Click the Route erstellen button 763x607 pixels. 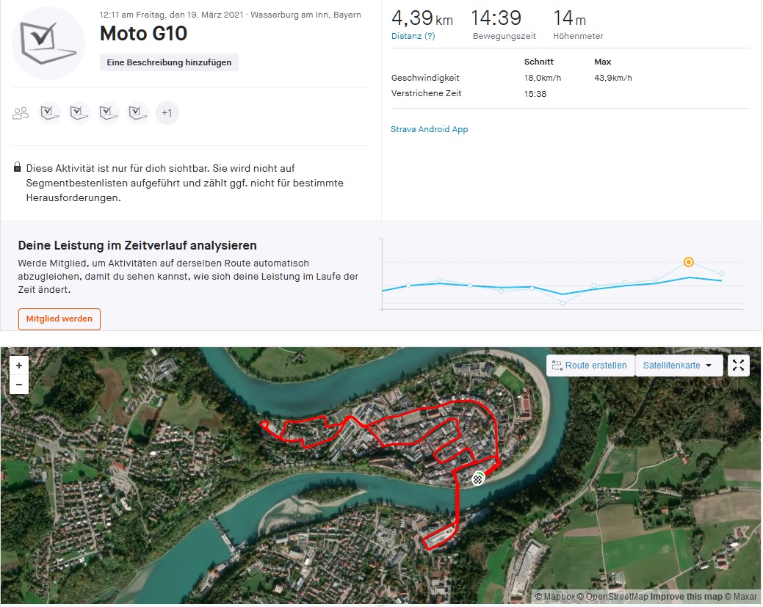coord(590,366)
